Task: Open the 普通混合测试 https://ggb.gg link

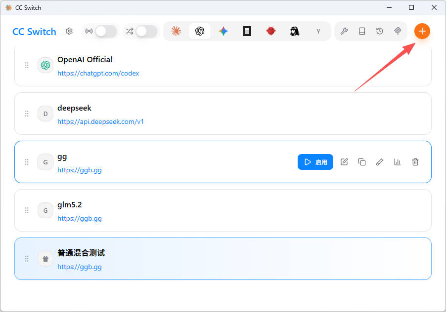Action: point(80,267)
